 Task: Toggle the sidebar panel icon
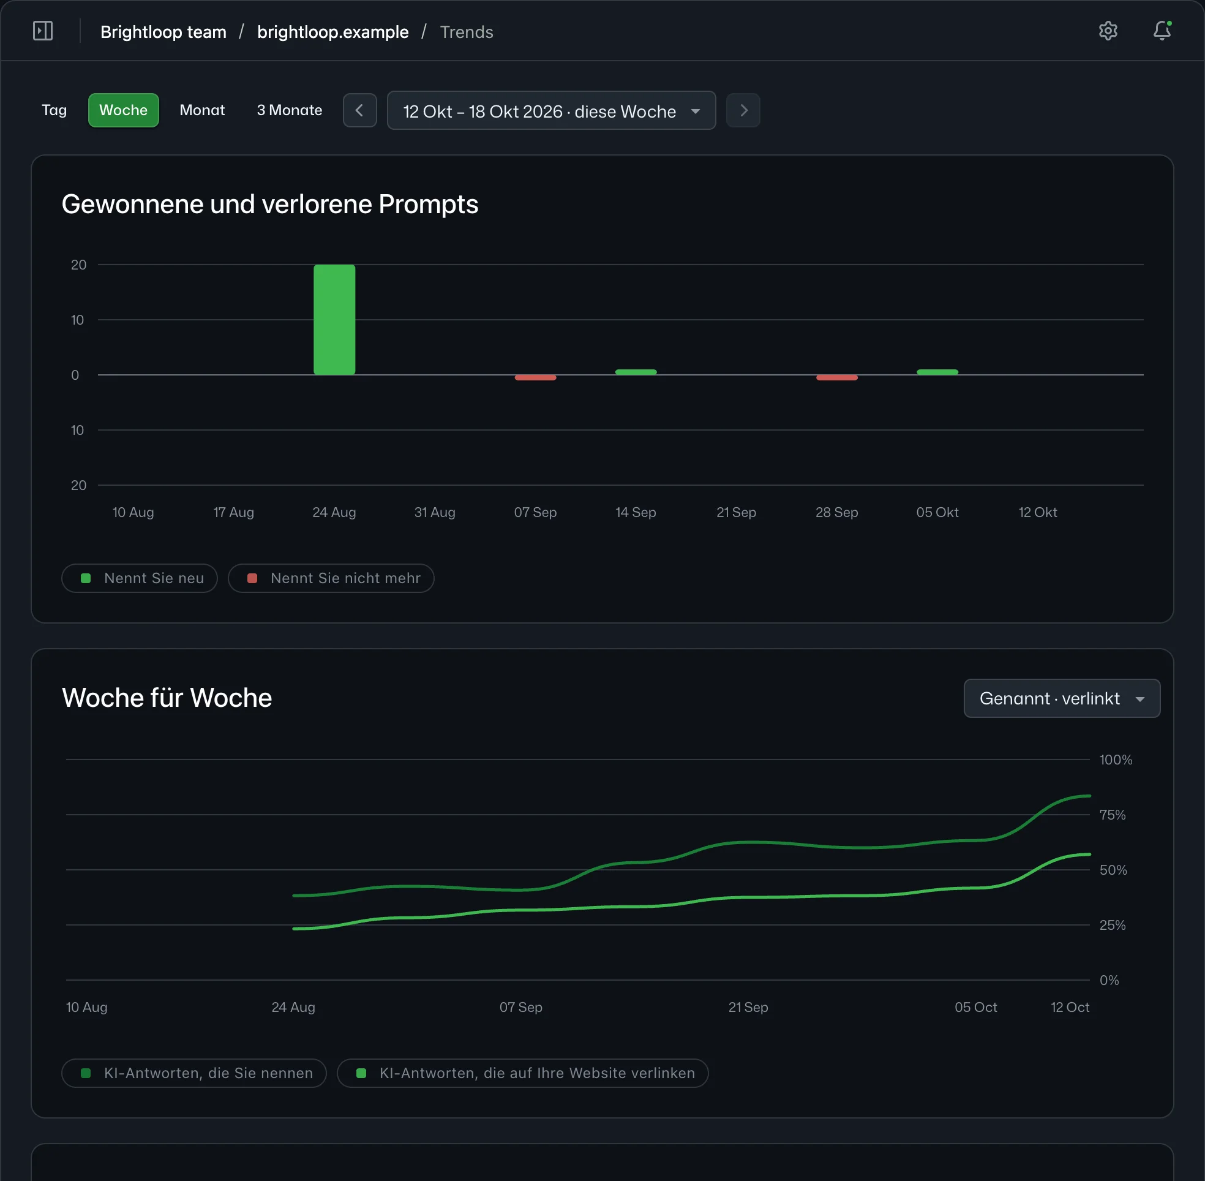click(43, 31)
